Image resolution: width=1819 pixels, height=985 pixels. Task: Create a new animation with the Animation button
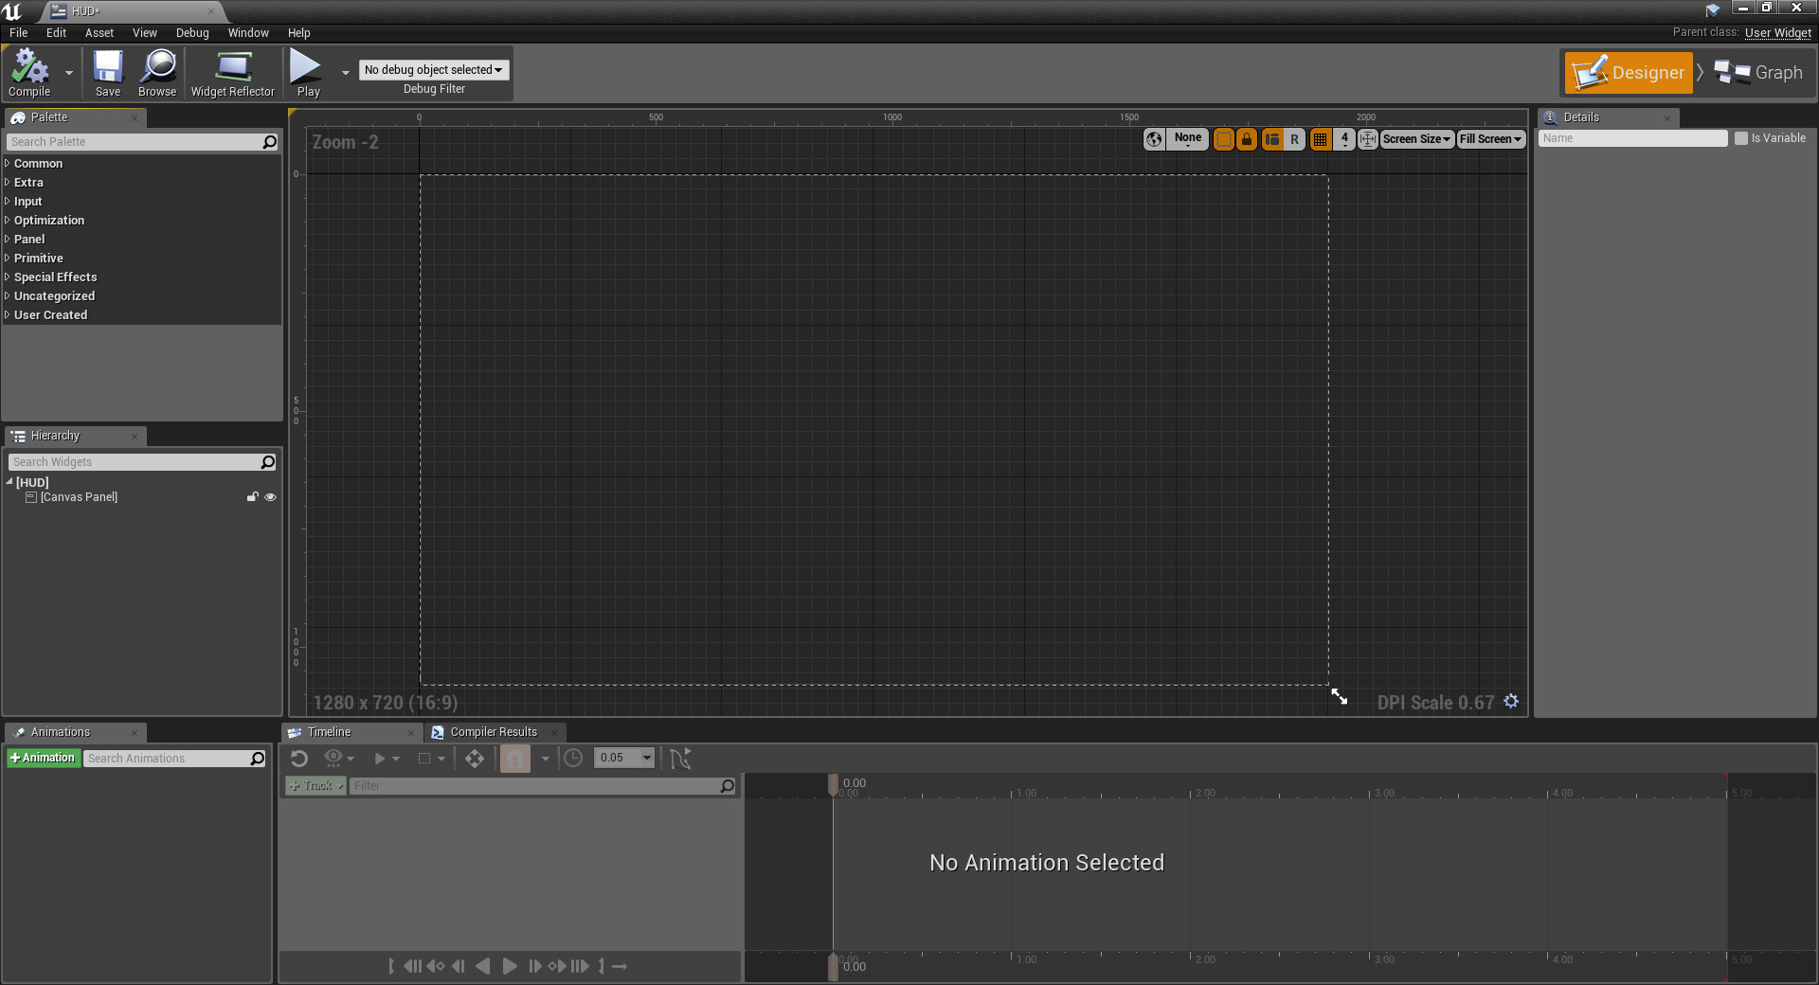(43, 758)
